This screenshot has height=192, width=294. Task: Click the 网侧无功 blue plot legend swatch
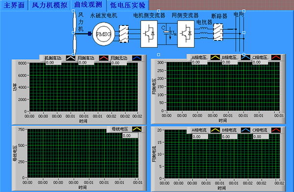[137, 58]
